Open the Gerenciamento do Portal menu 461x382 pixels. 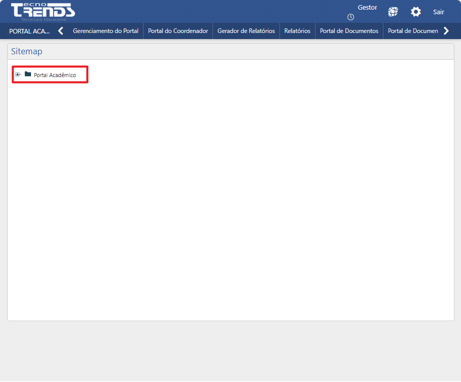click(x=105, y=30)
